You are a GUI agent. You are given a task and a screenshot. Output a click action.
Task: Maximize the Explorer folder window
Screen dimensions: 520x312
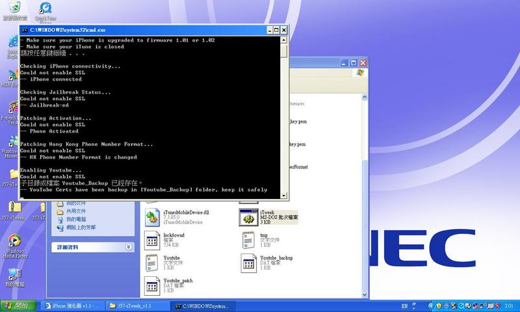(x=354, y=62)
